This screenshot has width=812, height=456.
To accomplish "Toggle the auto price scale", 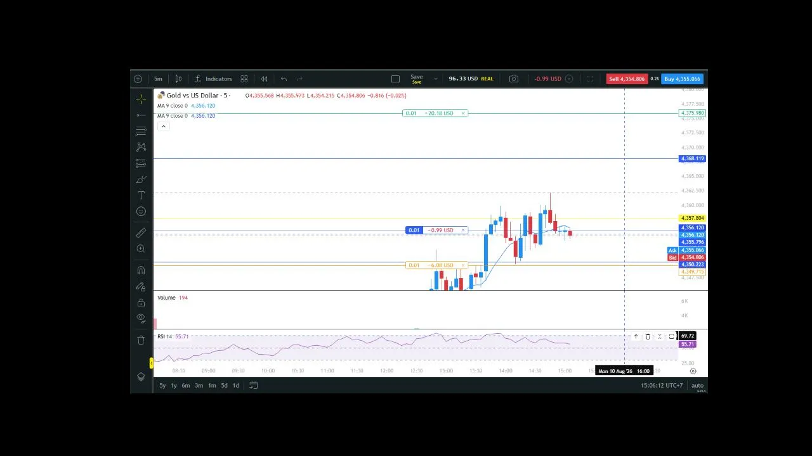I will point(697,386).
